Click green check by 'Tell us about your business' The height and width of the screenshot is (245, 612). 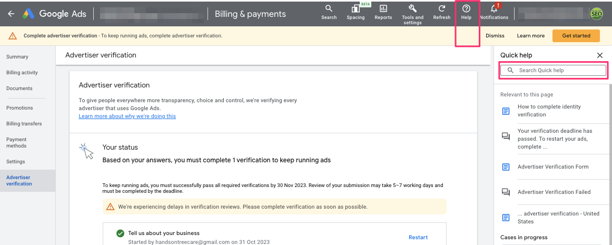[x=120, y=233]
